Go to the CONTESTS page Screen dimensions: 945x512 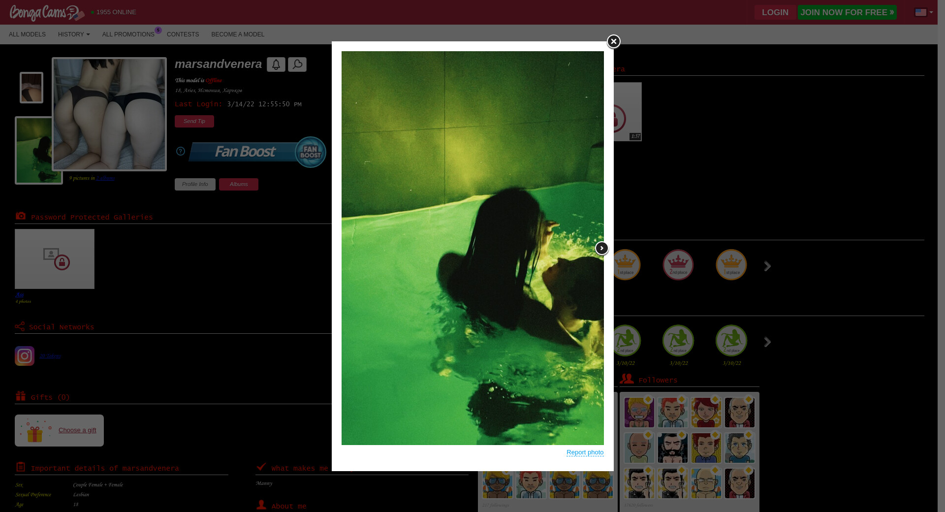click(x=183, y=34)
